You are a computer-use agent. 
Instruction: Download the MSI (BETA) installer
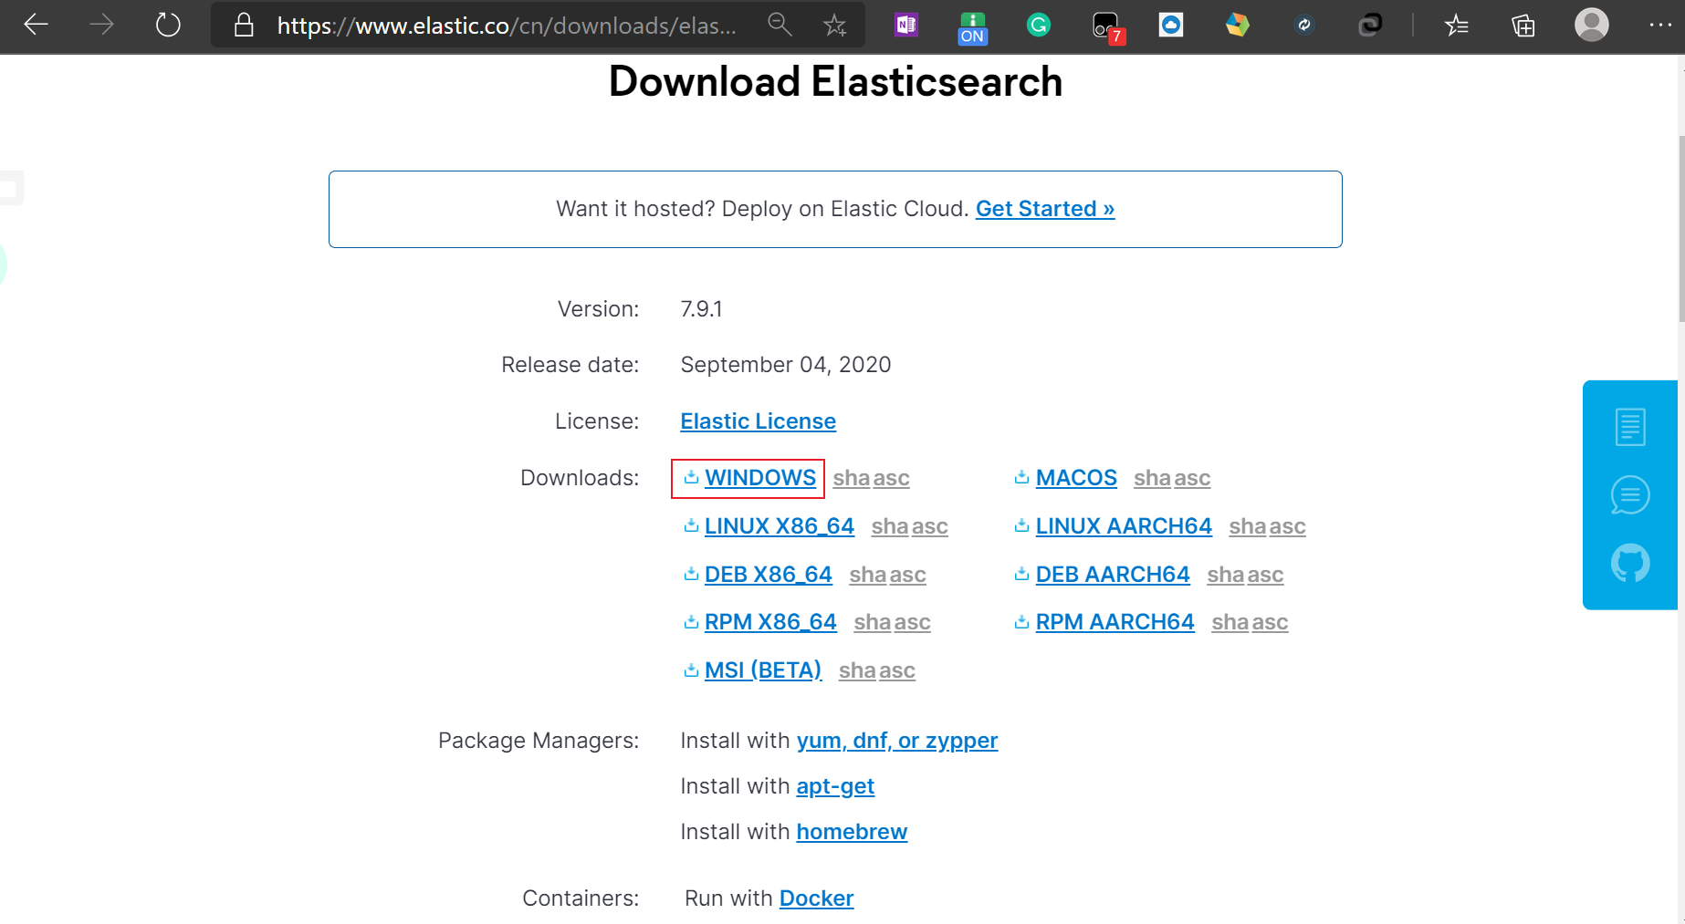click(x=763, y=670)
